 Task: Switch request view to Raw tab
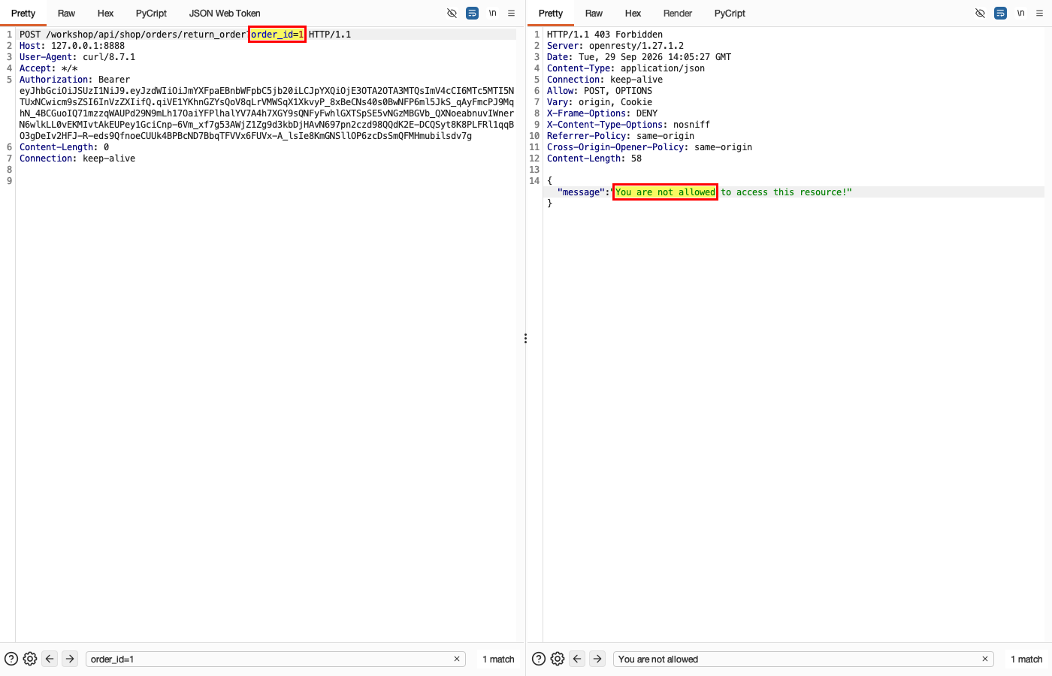pyautogui.click(x=66, y=13)
